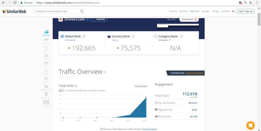Click the Dec 17 data point on graph
Viewport: 261px width, 131px height.
point(146,97)
